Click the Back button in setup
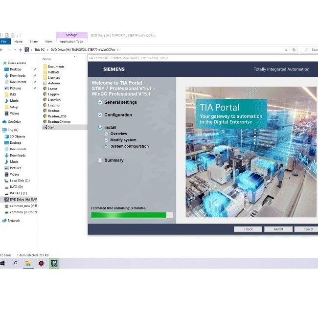The height and width of the screenshot is (318, 318). click(x=248, y=229)
